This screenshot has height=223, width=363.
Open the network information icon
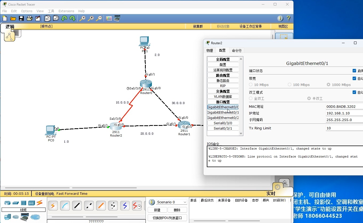[280, 18]
